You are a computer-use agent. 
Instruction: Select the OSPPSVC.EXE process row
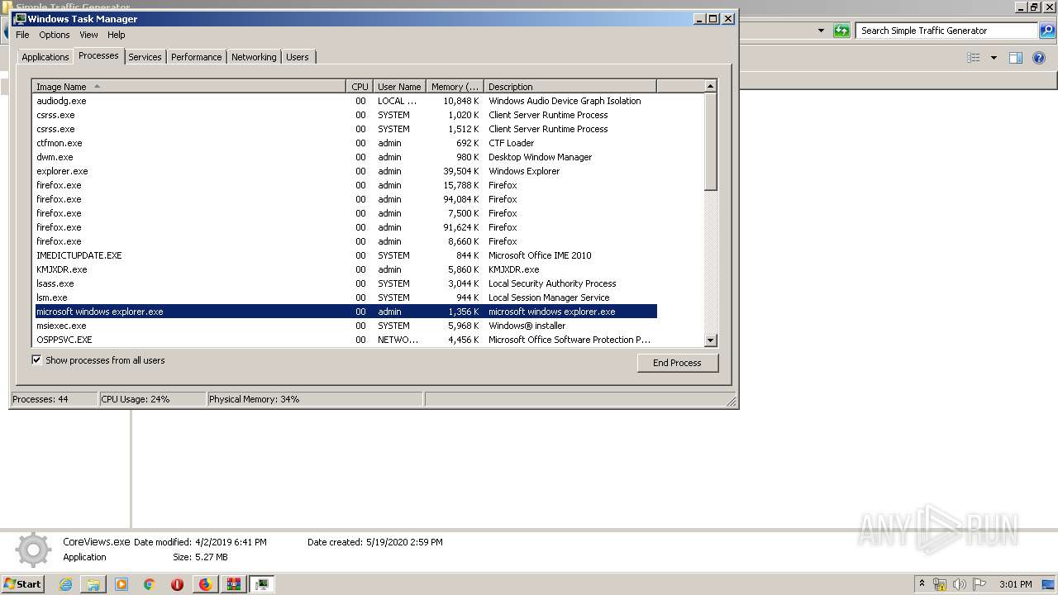[346, 340]
